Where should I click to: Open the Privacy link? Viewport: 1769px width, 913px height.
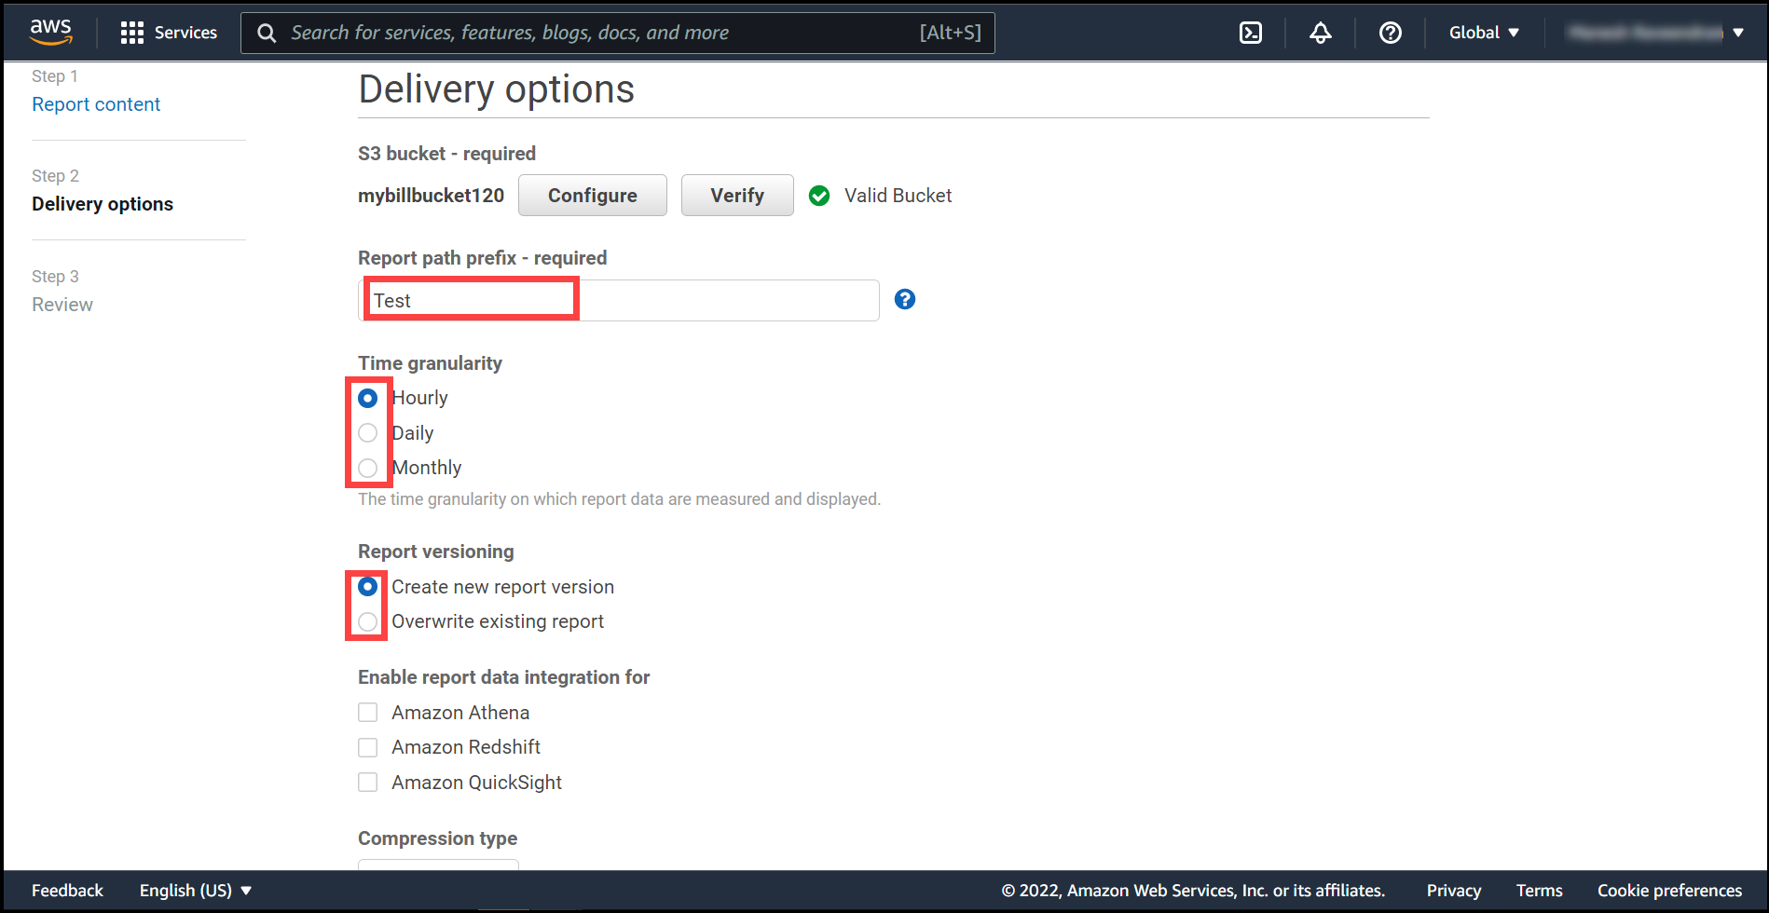tap(1453, 891)
